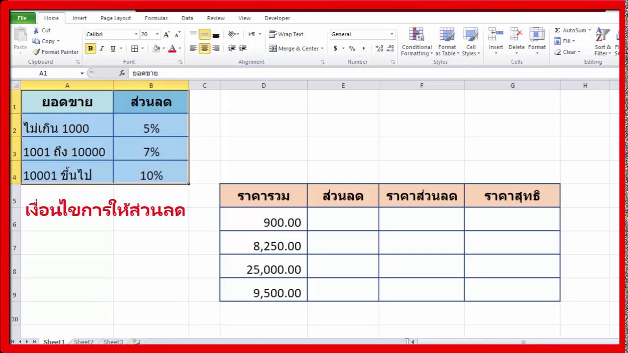The height and width of the screenshot is (353, 628).
Task: Click the Paste clipboard icon
Action: [20, 35]
